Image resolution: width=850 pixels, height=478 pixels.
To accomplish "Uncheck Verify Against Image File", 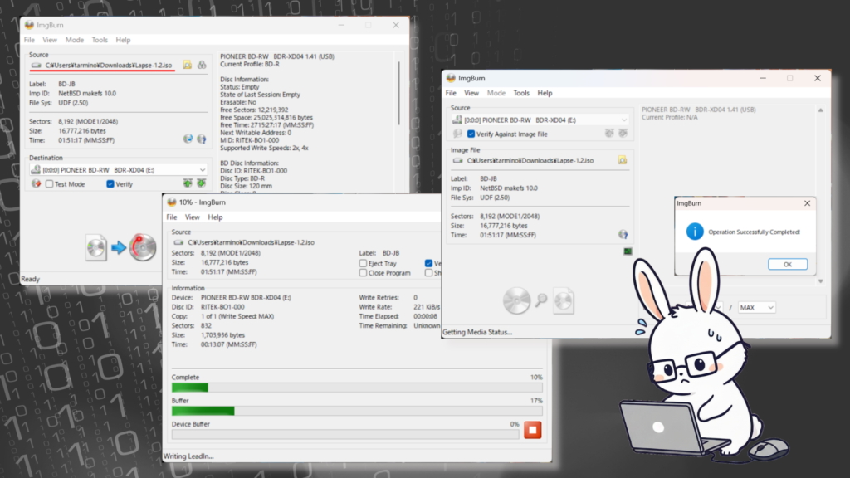I will (471, 134).
